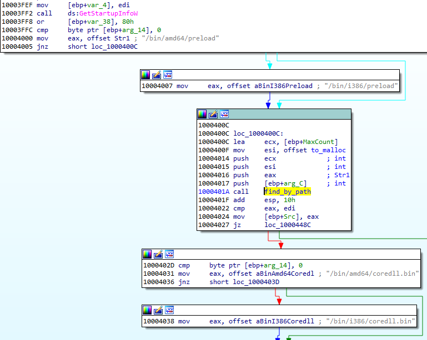Screen dimensions: 427x340
Task: Click edit-name pencil icon of i386/preload node
Action: click(x=157, y=75)
